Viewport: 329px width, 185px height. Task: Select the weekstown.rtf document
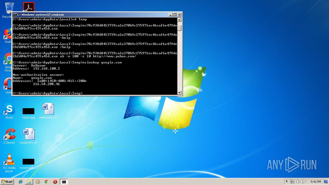click(x=48, y=111)
